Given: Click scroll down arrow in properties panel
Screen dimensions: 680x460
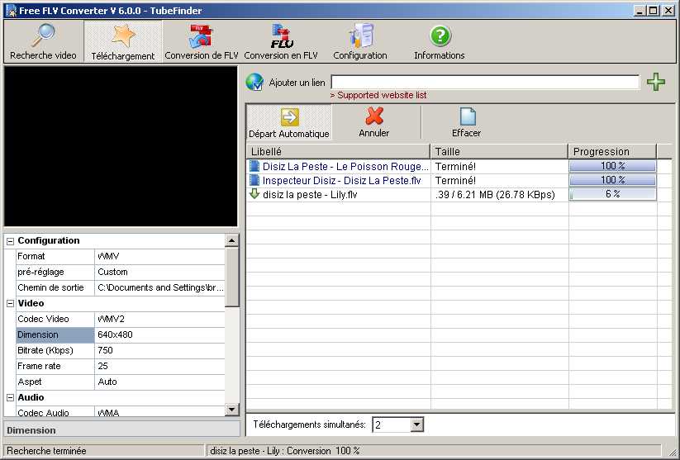Looking at the screenshot, I should (231, 409).
